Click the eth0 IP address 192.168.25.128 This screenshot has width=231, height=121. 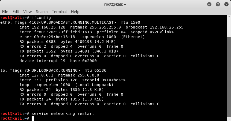click(49, 27)
